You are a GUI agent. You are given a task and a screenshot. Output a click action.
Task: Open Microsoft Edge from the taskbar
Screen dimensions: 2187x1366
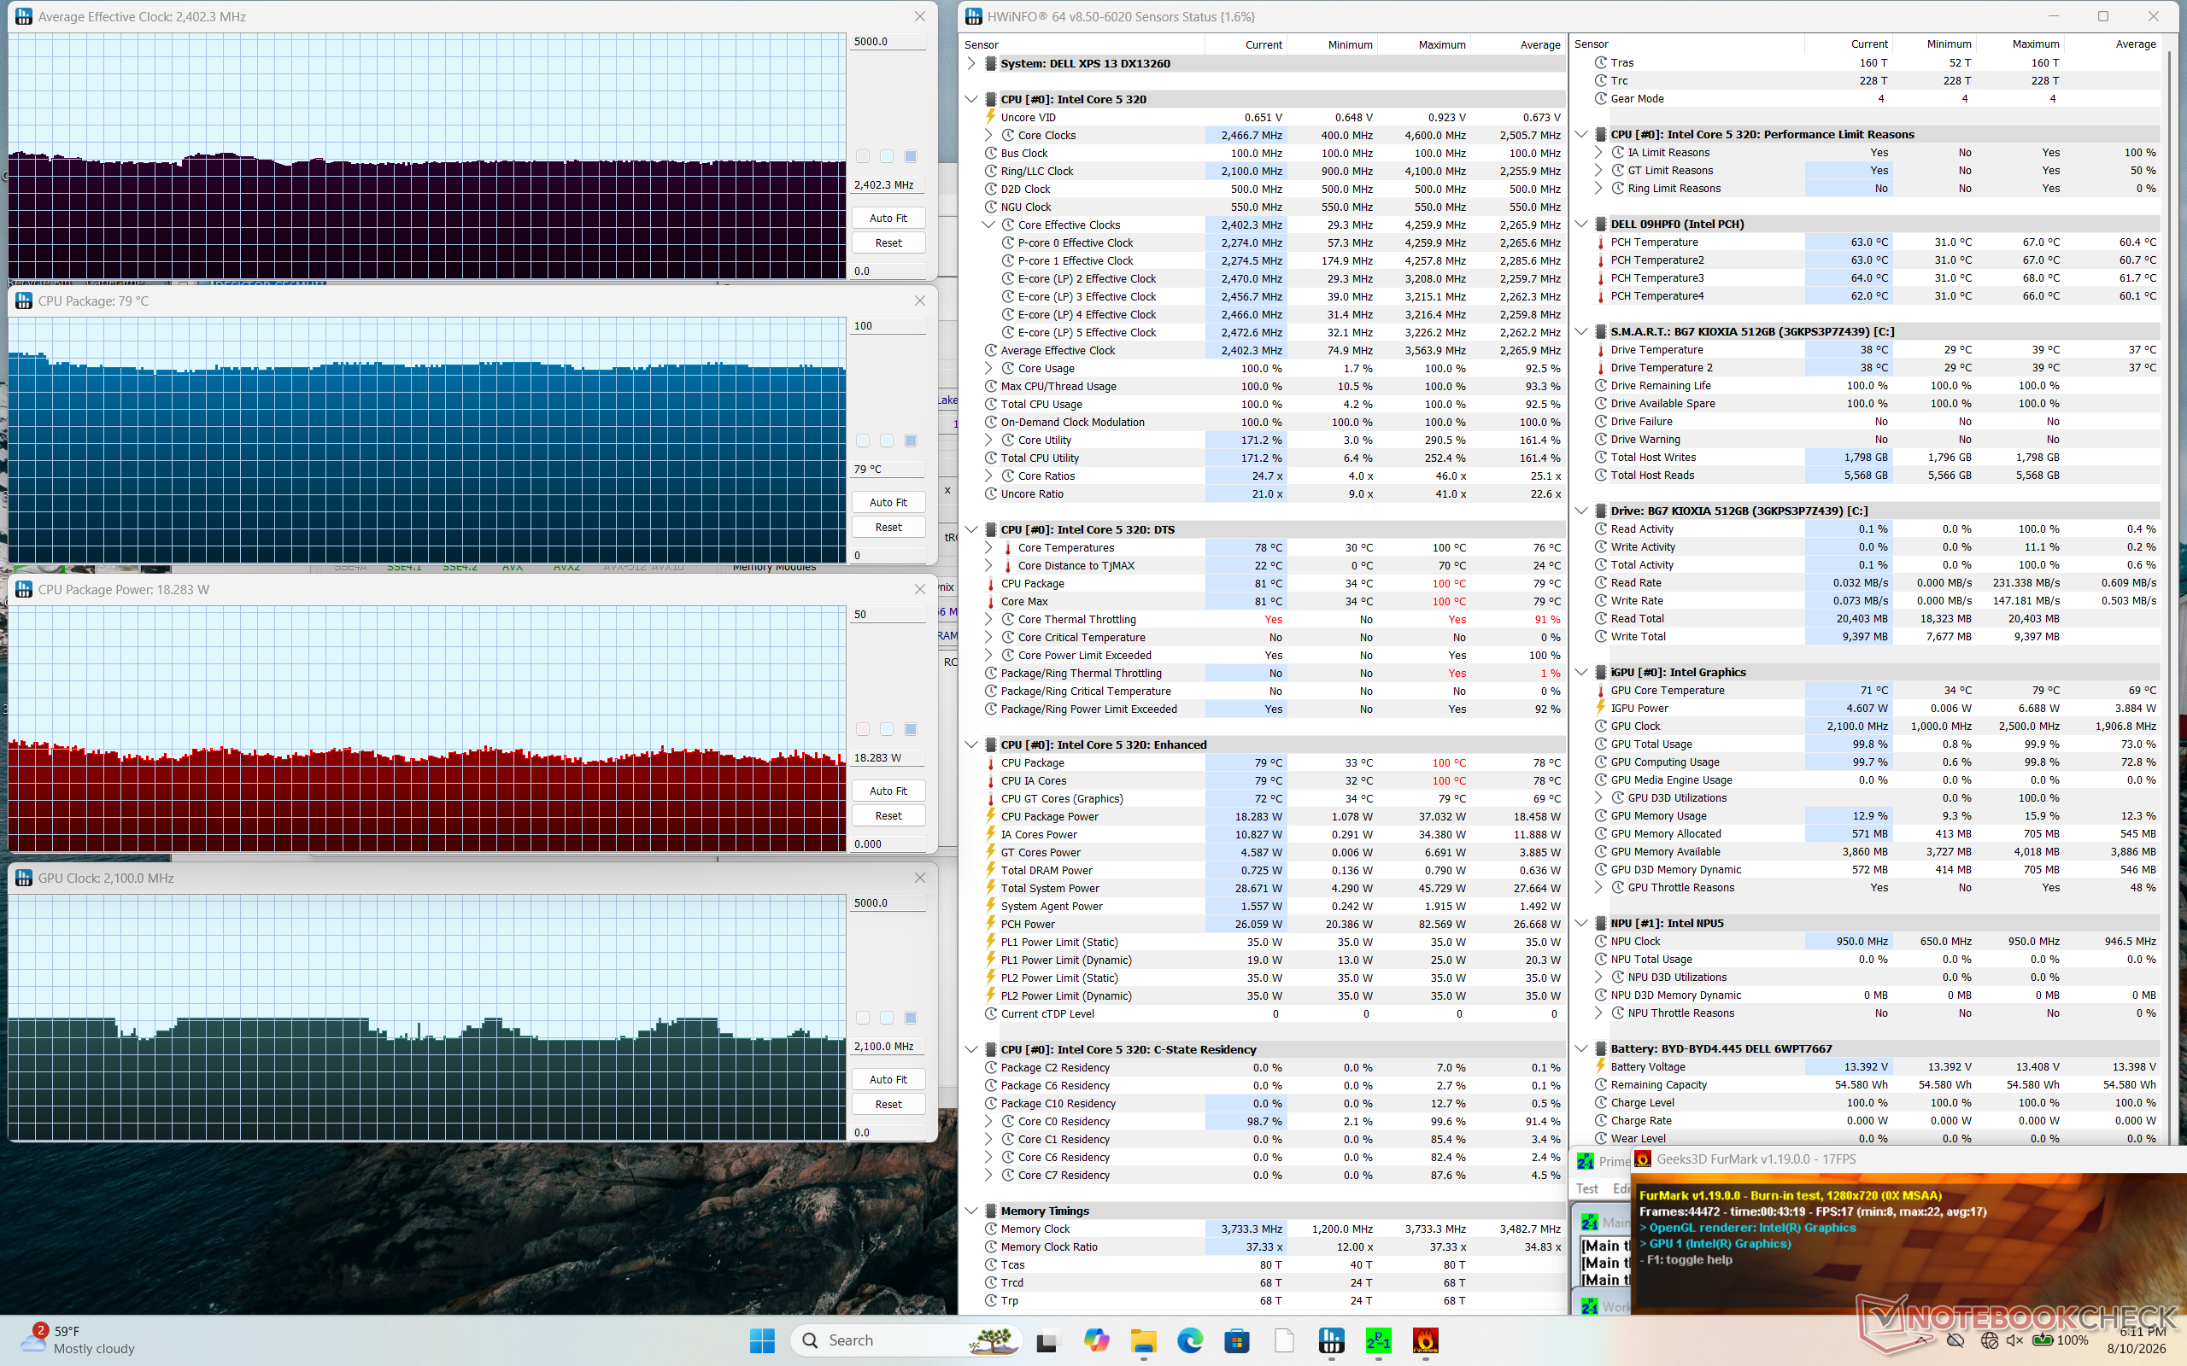[1190, 1340]
